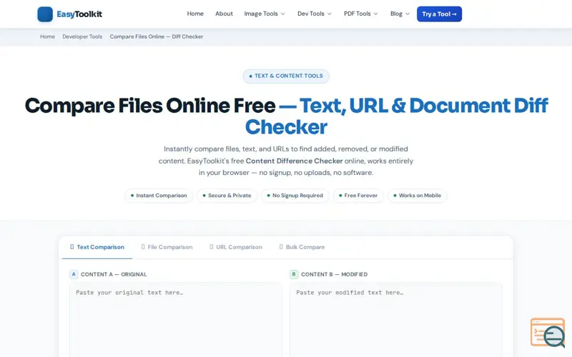The image size is (572, 357).
Task: Click the File Comparison tab icon
Action: pyautogui.click(x=143, y=246)
